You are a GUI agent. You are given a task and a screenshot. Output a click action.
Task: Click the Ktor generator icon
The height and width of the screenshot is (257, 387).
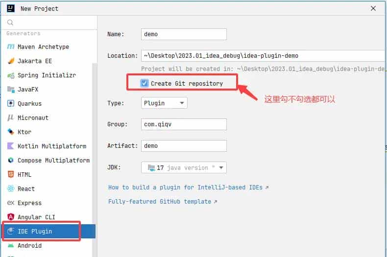pyautogui.click(x=11, y=132)
